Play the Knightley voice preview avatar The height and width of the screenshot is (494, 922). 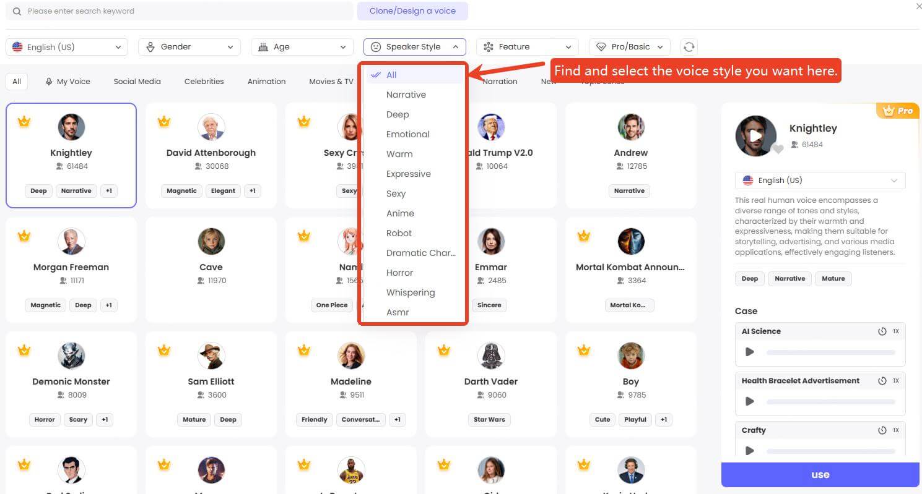point(755,135)
